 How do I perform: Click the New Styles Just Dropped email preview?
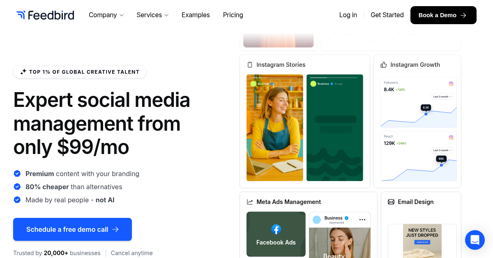(422, 241)
